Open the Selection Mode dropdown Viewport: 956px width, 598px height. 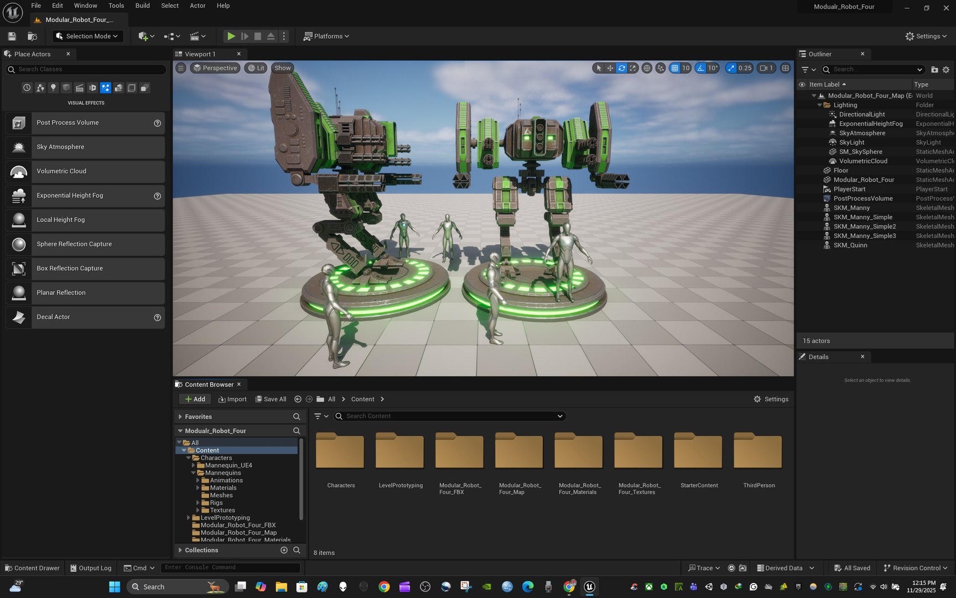coord(87,36)
